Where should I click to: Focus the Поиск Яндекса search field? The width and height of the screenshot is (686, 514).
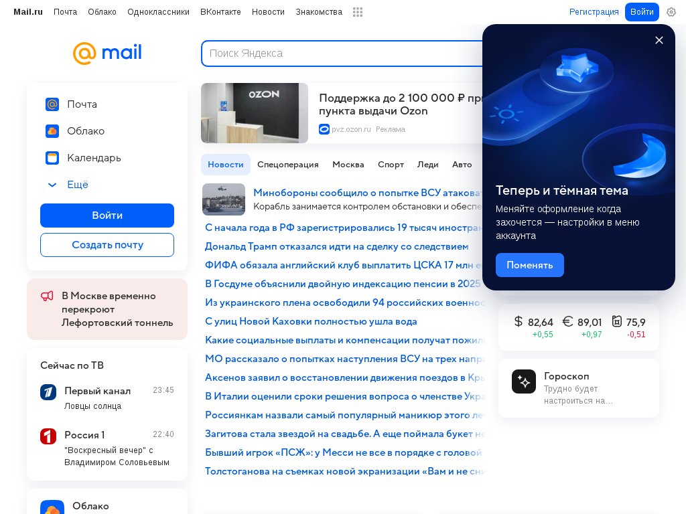pos(342,54)
